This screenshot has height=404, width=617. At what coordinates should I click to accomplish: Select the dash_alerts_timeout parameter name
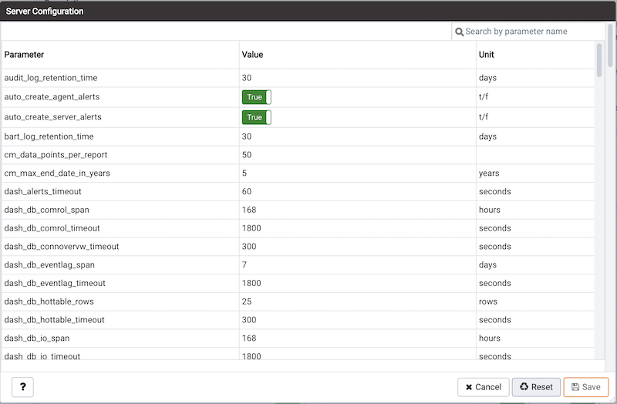[42, 191]
